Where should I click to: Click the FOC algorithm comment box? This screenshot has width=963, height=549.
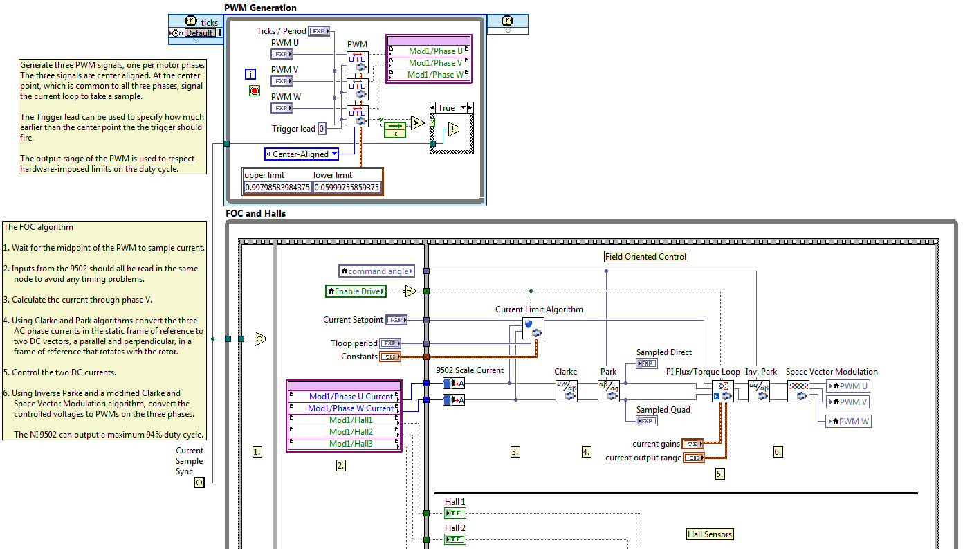point(104,330)
